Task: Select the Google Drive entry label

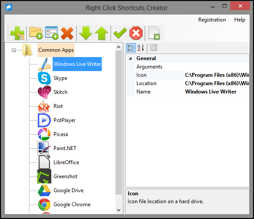Action: pyautogui.click(x=68, y=190)
